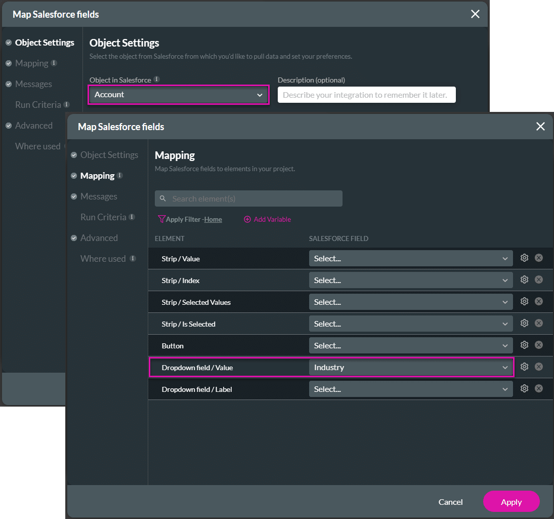Open the Account object dropdown in back window

point(179,95)
